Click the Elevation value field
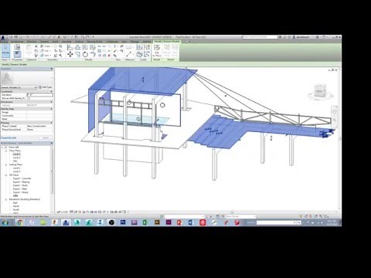The image size is (371, 278). [x=40, y=95]
